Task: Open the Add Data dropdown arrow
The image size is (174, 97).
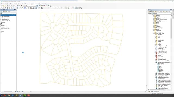Action: coord(23,6)
